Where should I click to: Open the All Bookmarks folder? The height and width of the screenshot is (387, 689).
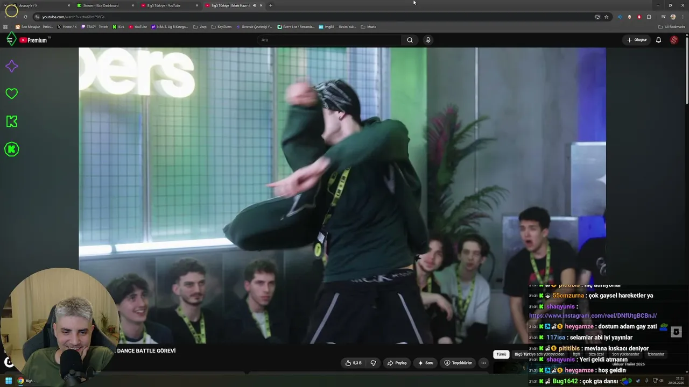coord(672,27)
